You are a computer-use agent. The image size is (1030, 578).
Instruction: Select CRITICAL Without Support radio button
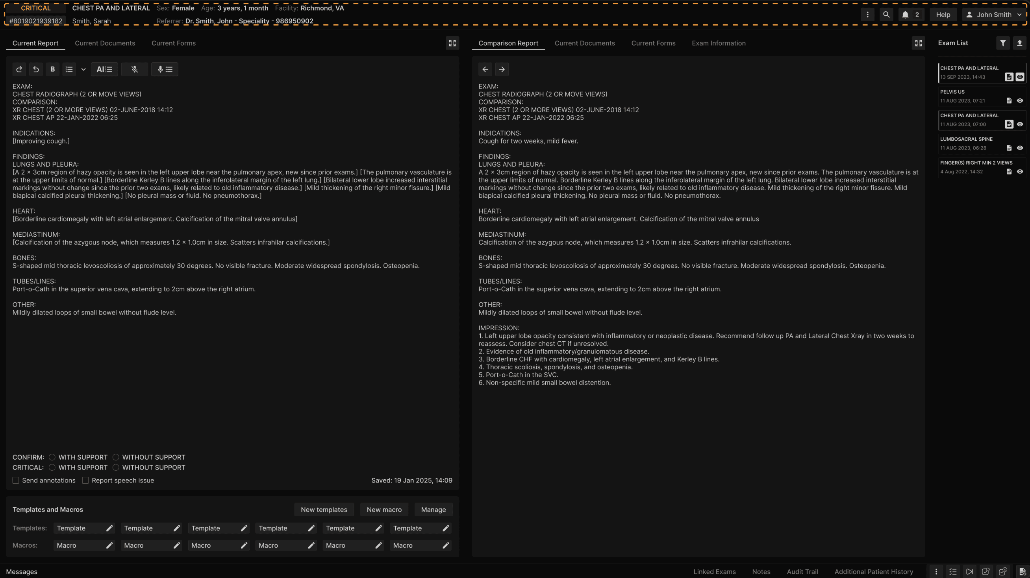click(x=115, y=468)
